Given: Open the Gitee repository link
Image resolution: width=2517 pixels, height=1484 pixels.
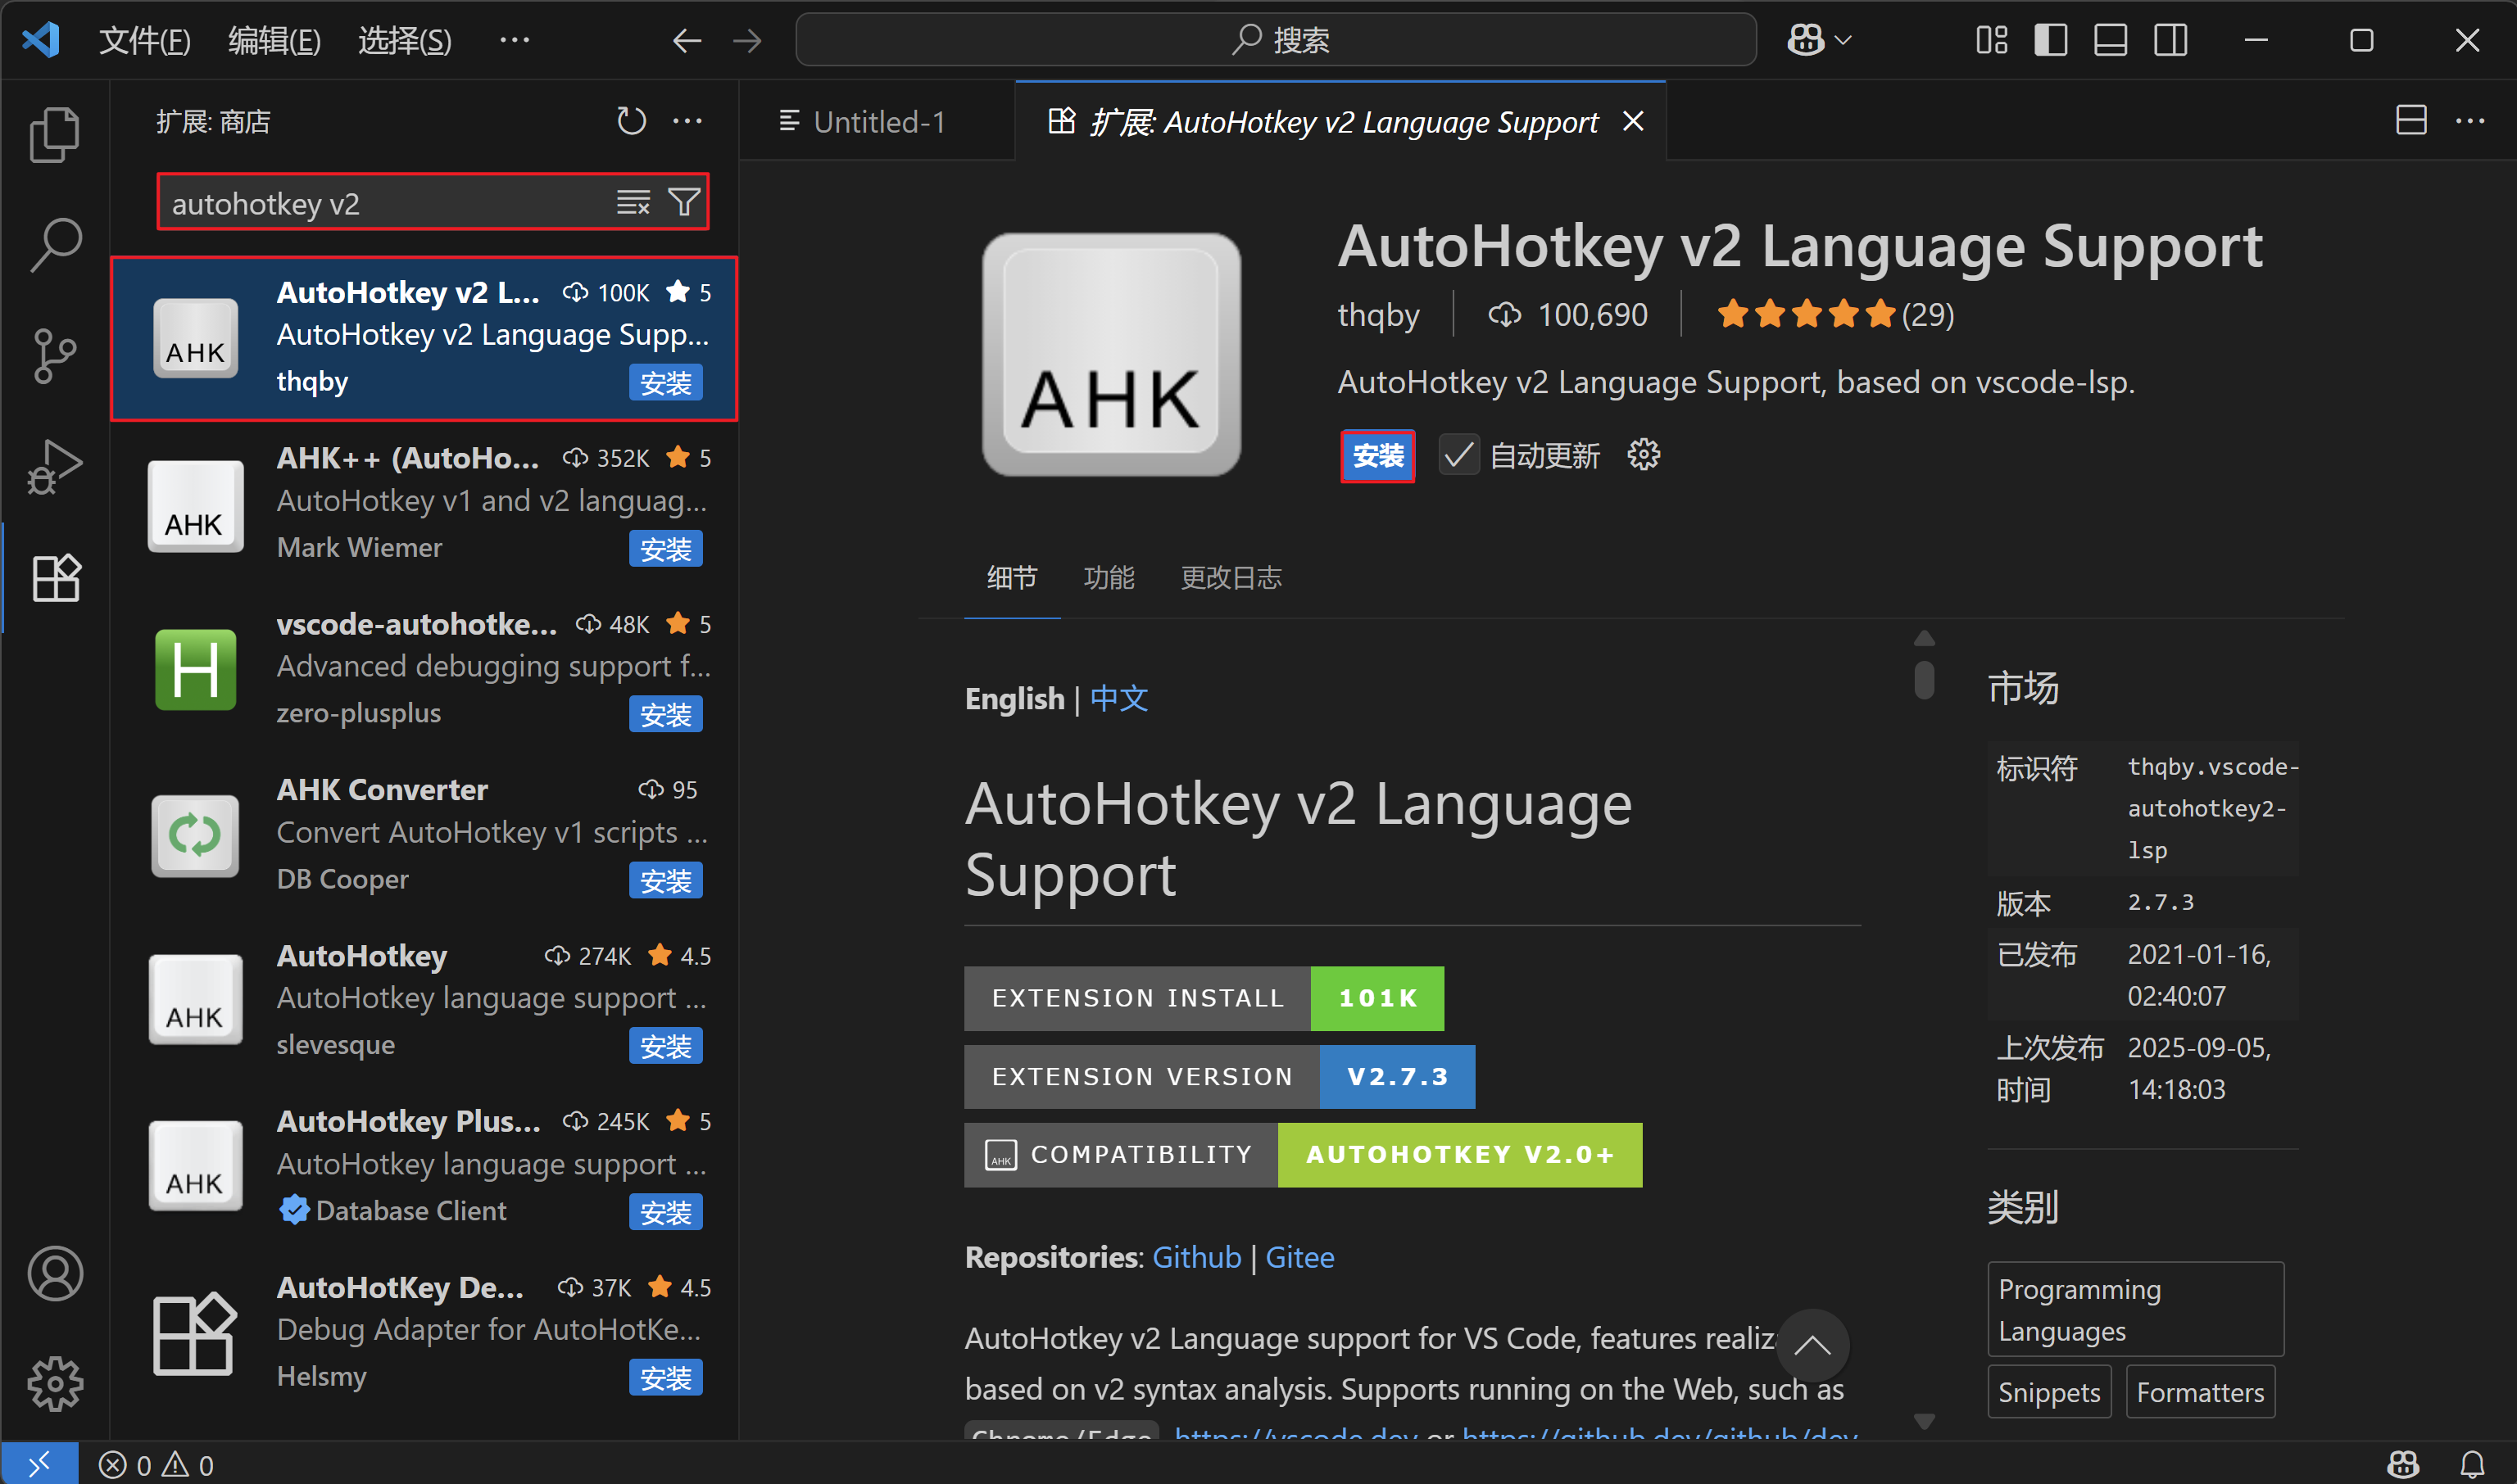Looking at the screenshot, I should click(1299, 1257).
